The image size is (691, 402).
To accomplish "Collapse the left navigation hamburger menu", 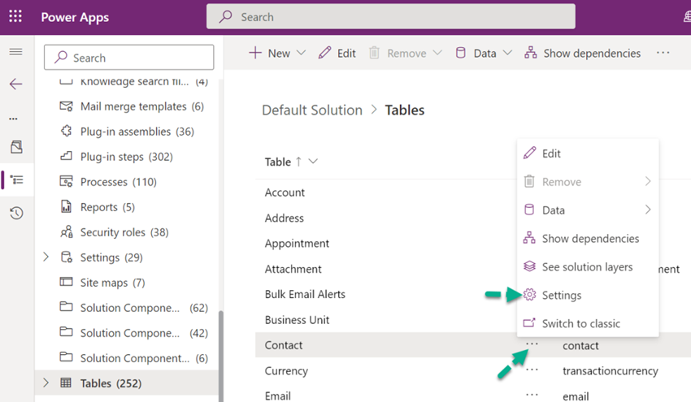I will click(x=16, y=52).
